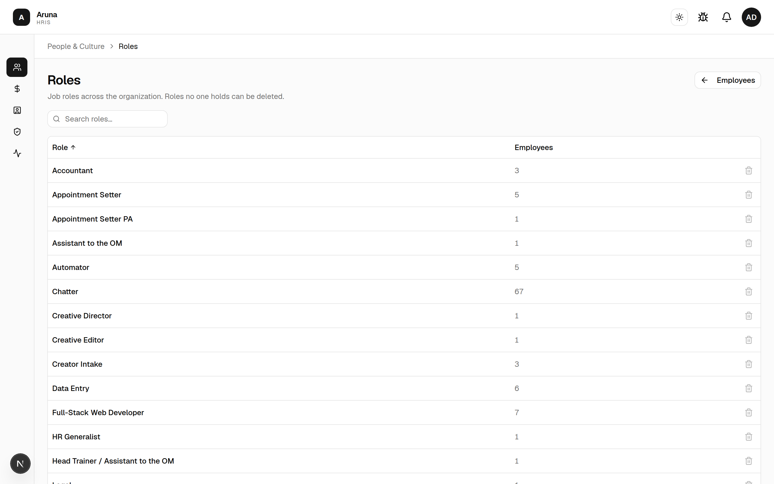Select the Automator row name
Image resolution: width=774 pixels, height=484 pixels.
tap(71, 267)
